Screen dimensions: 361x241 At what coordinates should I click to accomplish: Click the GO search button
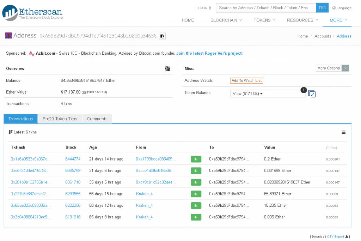tap(322, 8)
